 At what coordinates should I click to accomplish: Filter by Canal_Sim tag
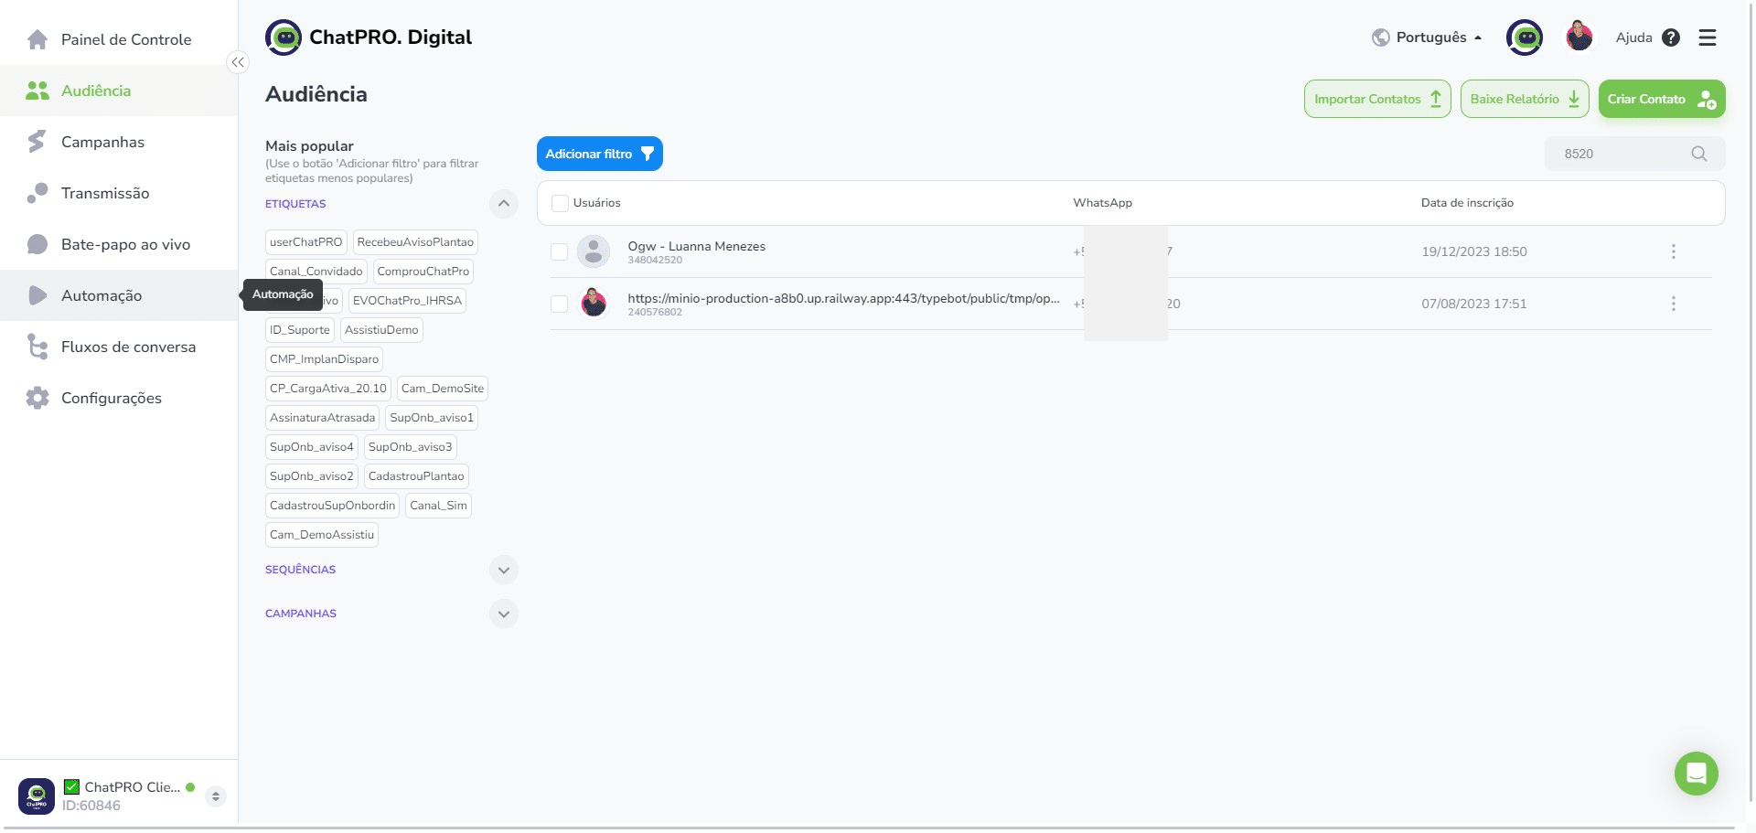(x=438, y=506)
